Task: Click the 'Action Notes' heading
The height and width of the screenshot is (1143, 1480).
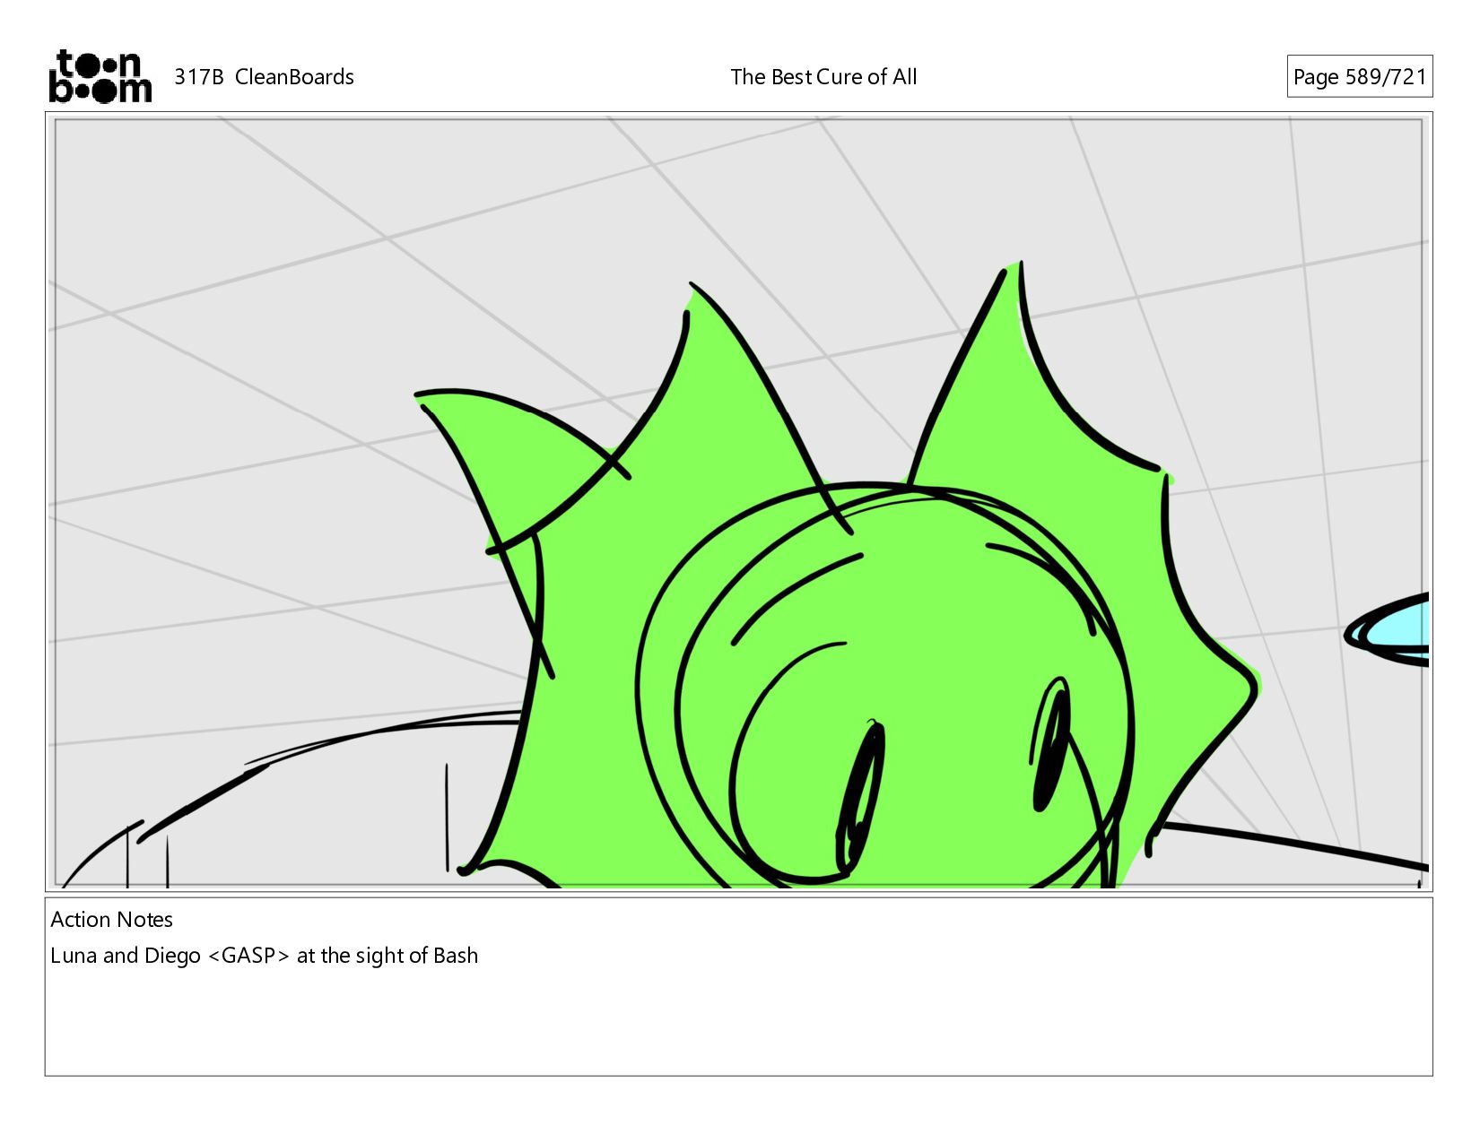Action: pyautogui.click(x=111, y=920)
